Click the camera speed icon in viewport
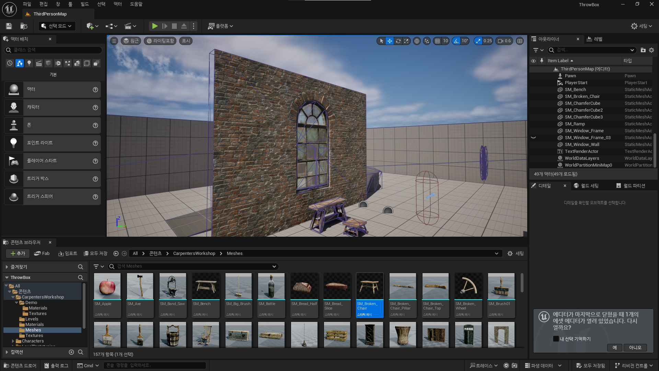Image resolution: width=659 pixels, height=371 pixels. (500, 41)
